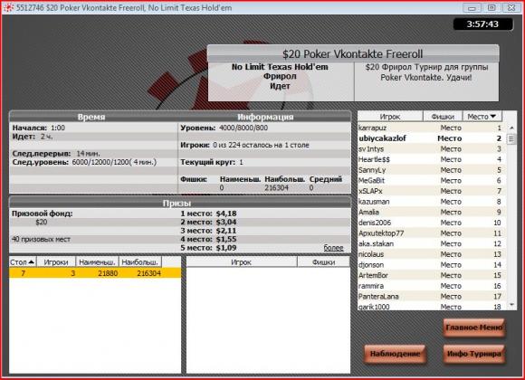
Task: Select player sv1ntys in standings
Action: point(430,148)
